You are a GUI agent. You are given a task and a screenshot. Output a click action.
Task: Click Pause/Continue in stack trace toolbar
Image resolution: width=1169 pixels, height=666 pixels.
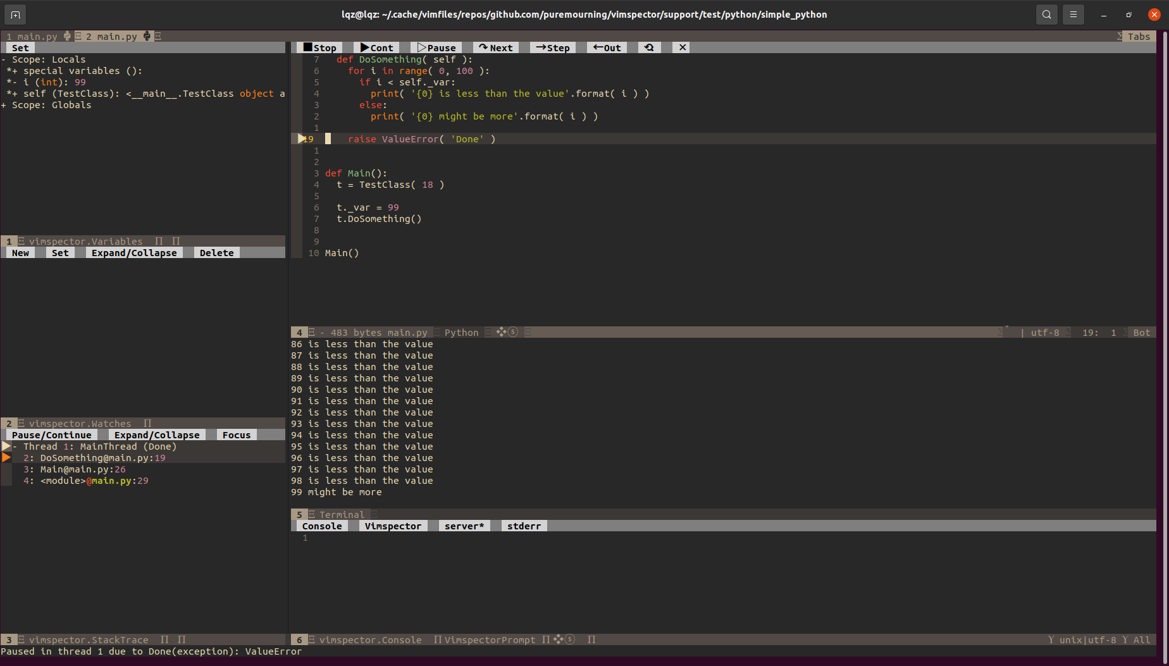click(x=52, y=435)
